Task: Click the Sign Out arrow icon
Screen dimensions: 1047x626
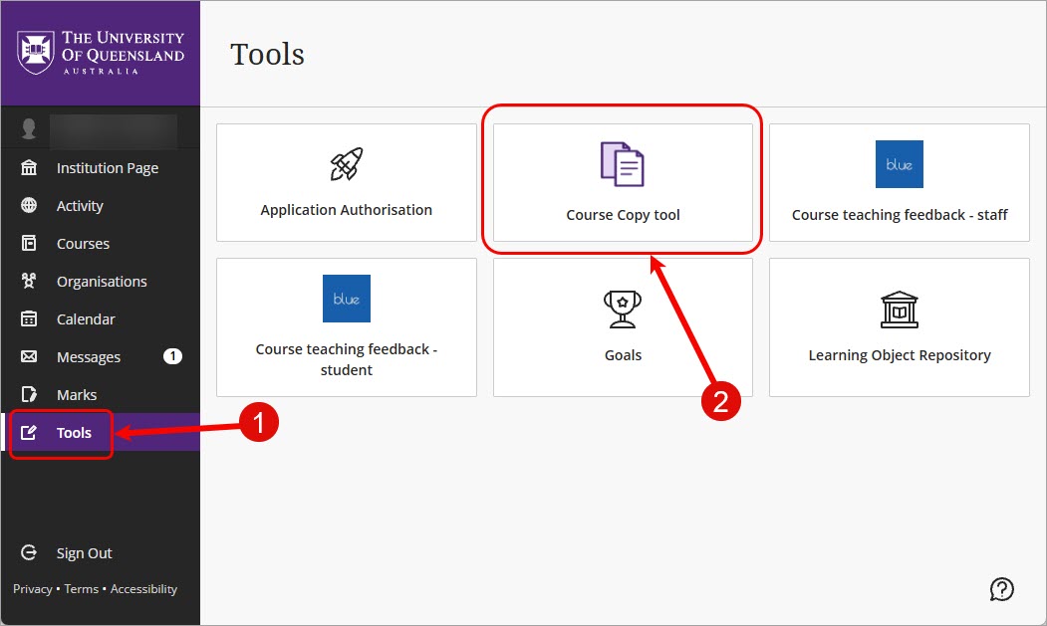Action: pyautogui.click(x=29, y=552)
